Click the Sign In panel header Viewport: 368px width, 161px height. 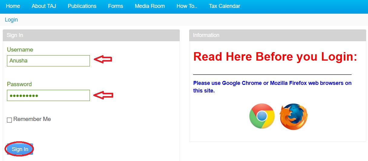click(91, 35)
